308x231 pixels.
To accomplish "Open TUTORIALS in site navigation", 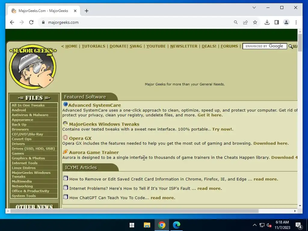I will [94, 46].
